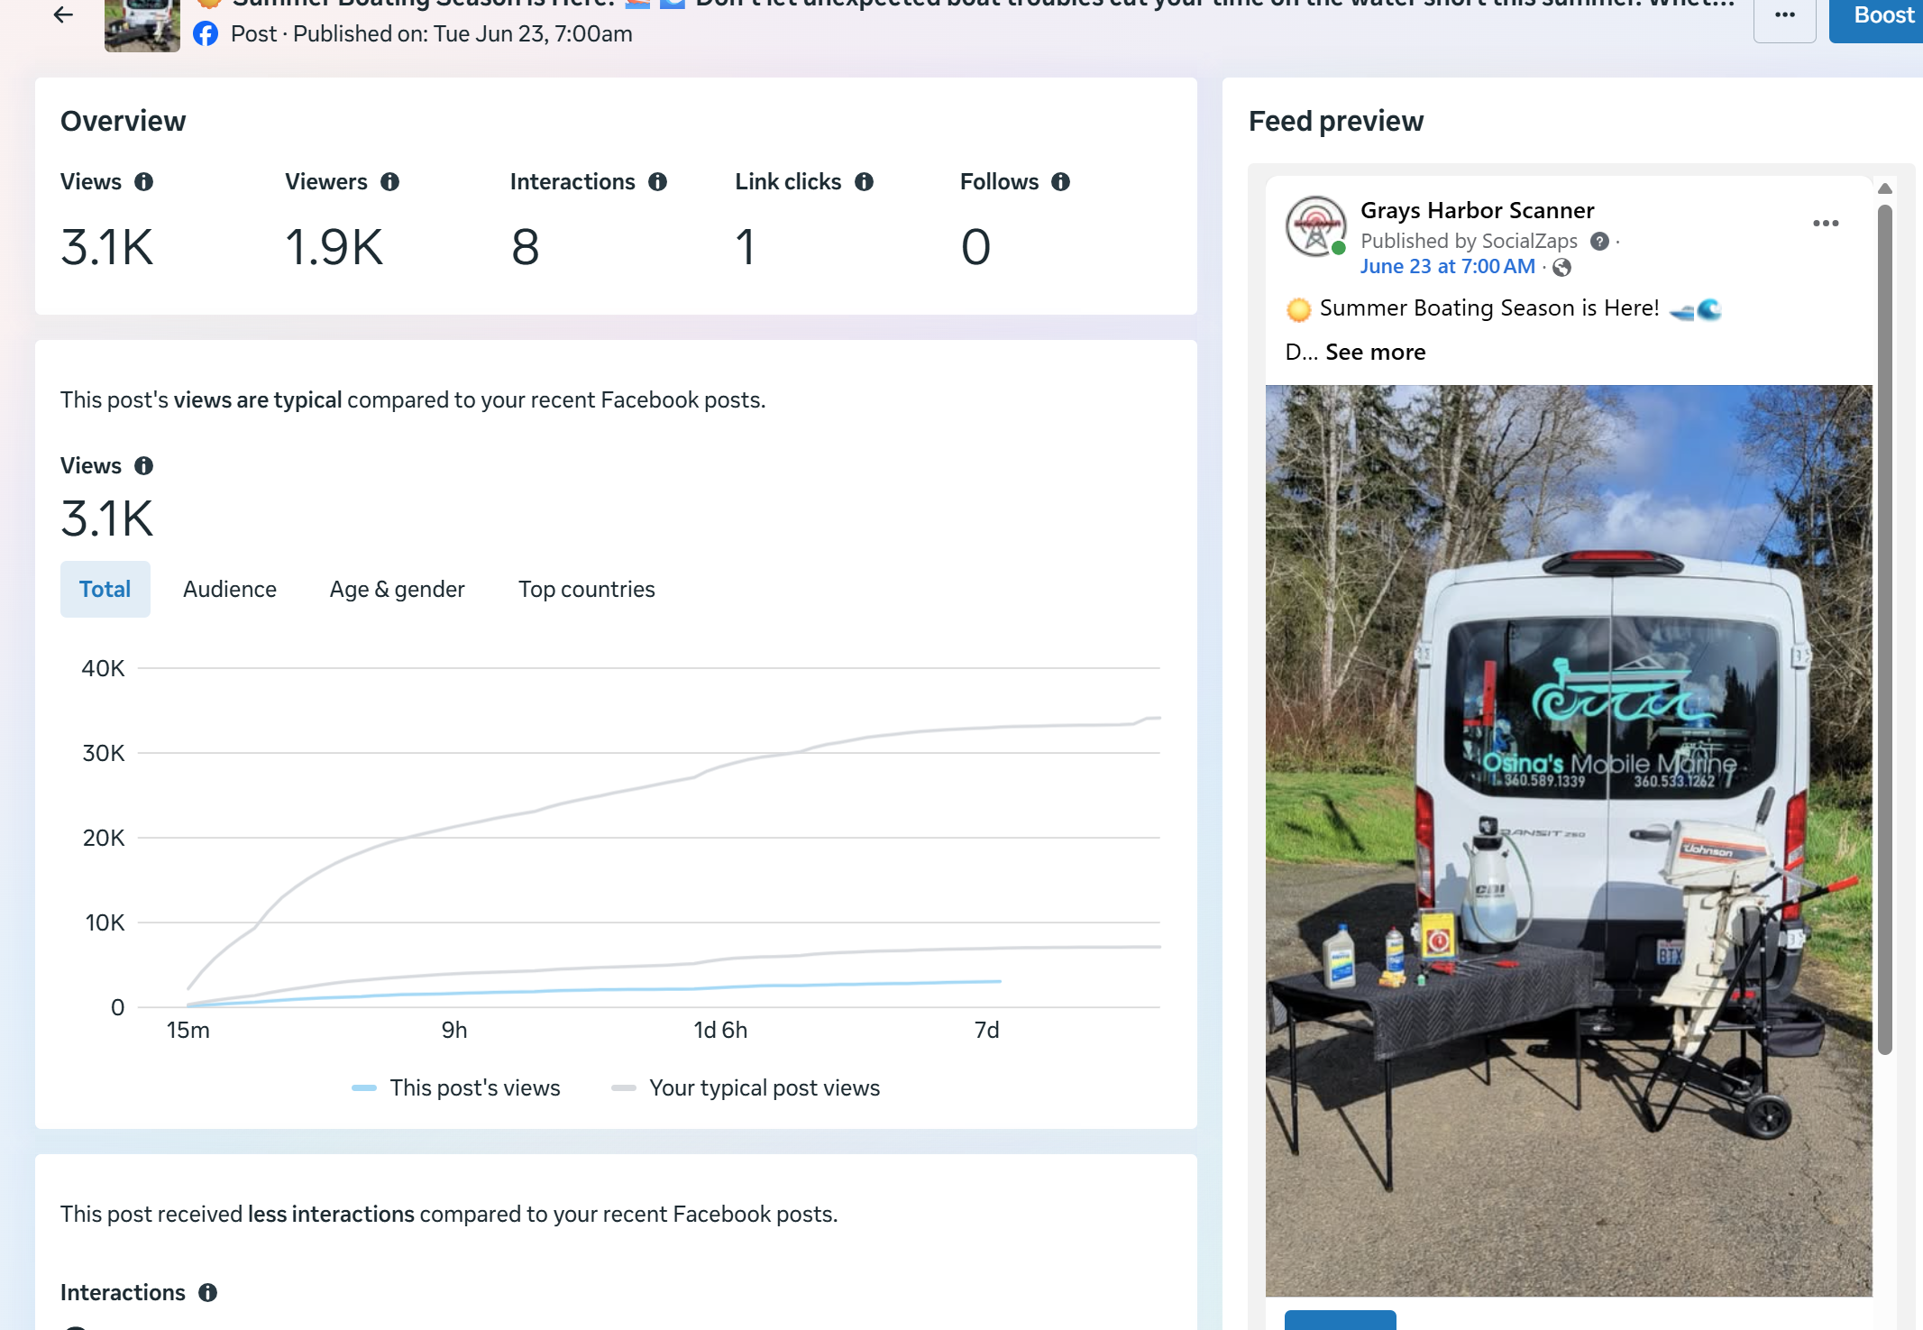This screenshot has height=1330, width=1923.
Task: Click the "views are typical" comparison sentence
Action: [413, 399]
